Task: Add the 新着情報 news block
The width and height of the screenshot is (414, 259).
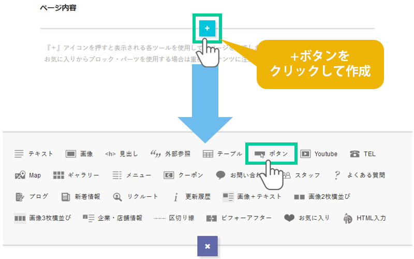Action: (x=81, y=196)
